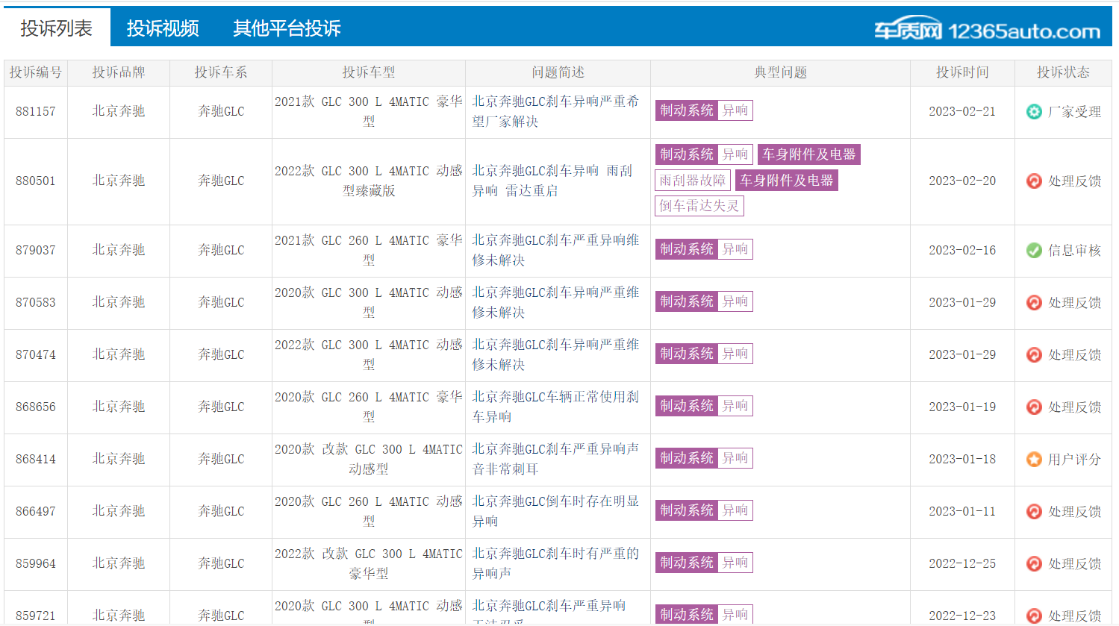Screen dimensions: 1119x626
Task: Select the 其他平台投诉 tab
Action: tap(287, 28)
